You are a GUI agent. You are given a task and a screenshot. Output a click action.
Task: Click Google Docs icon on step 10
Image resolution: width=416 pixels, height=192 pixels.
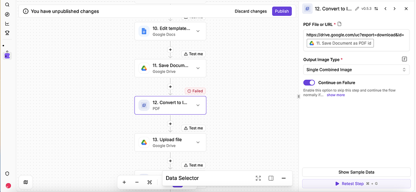[x=144, y=31]
